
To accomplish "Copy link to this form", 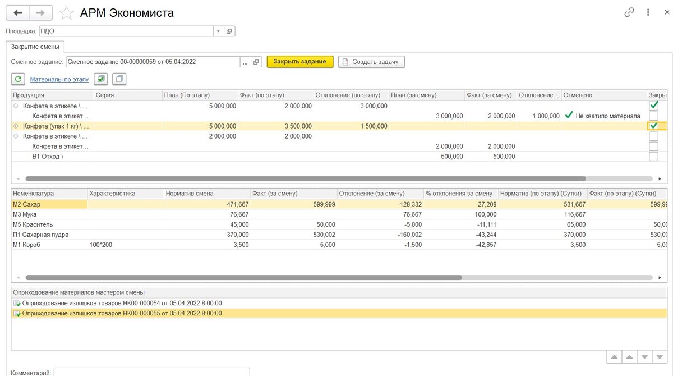I will click(629, 12).
